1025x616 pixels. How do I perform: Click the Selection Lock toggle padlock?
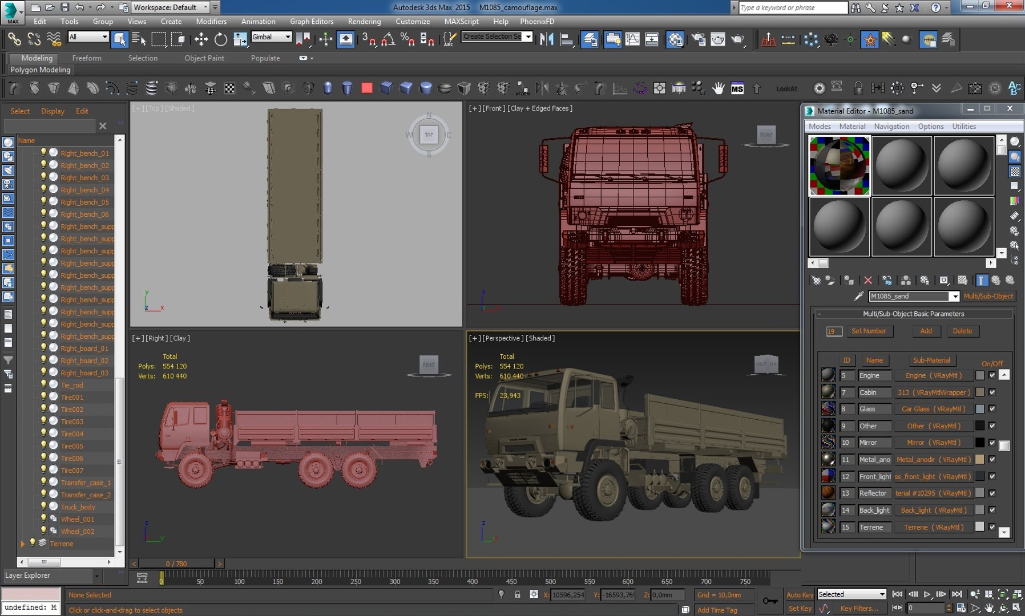[517, 594]
